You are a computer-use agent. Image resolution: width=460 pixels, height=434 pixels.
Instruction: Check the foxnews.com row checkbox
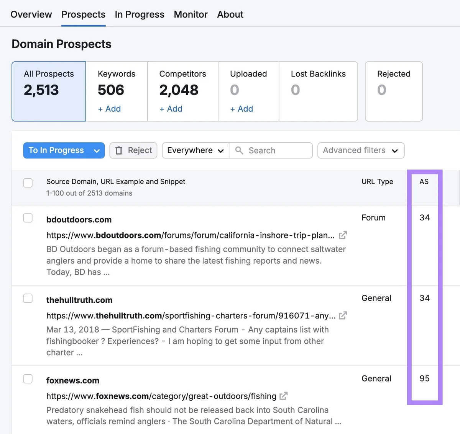[28, 379]
